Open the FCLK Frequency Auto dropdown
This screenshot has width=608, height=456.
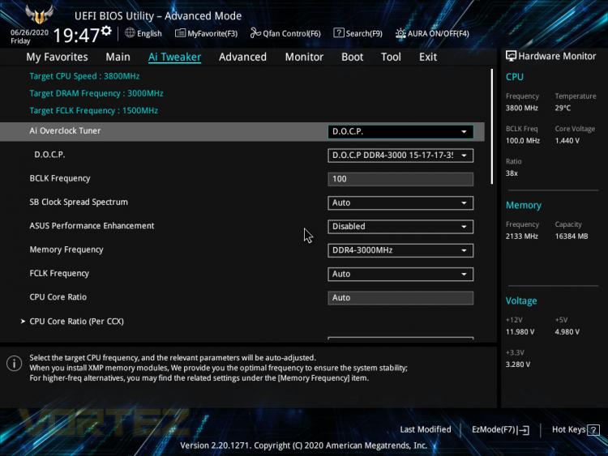click(x=400, y=274)
